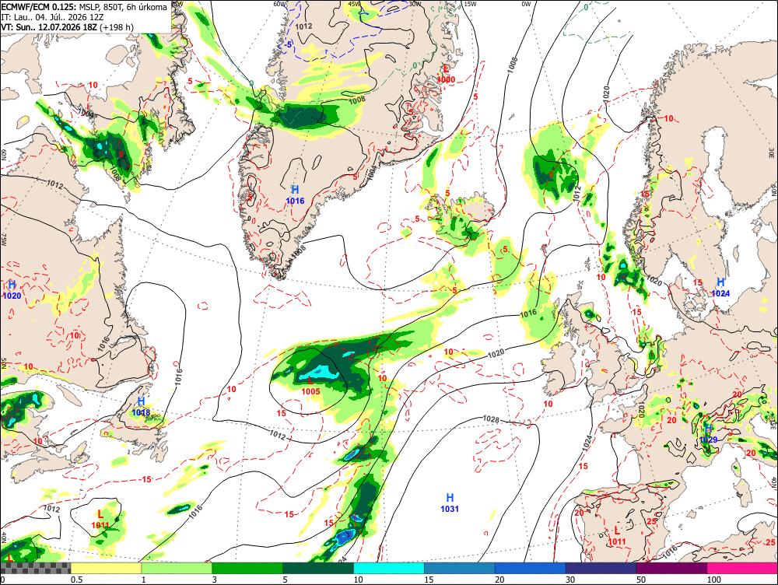This screenshot has height=585, width=778.
Task: Click the 'L 1011' low marker in the western Atlantic
Action: pos(100,519)
